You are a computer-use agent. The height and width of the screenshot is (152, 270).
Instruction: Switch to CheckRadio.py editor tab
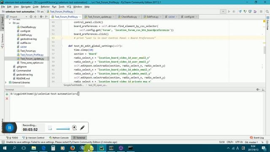tap(129, 17)
